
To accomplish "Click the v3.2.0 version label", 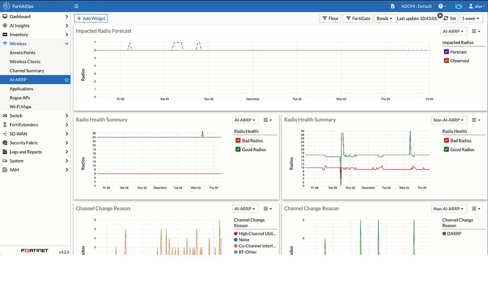I will click(x=64, y=252).
